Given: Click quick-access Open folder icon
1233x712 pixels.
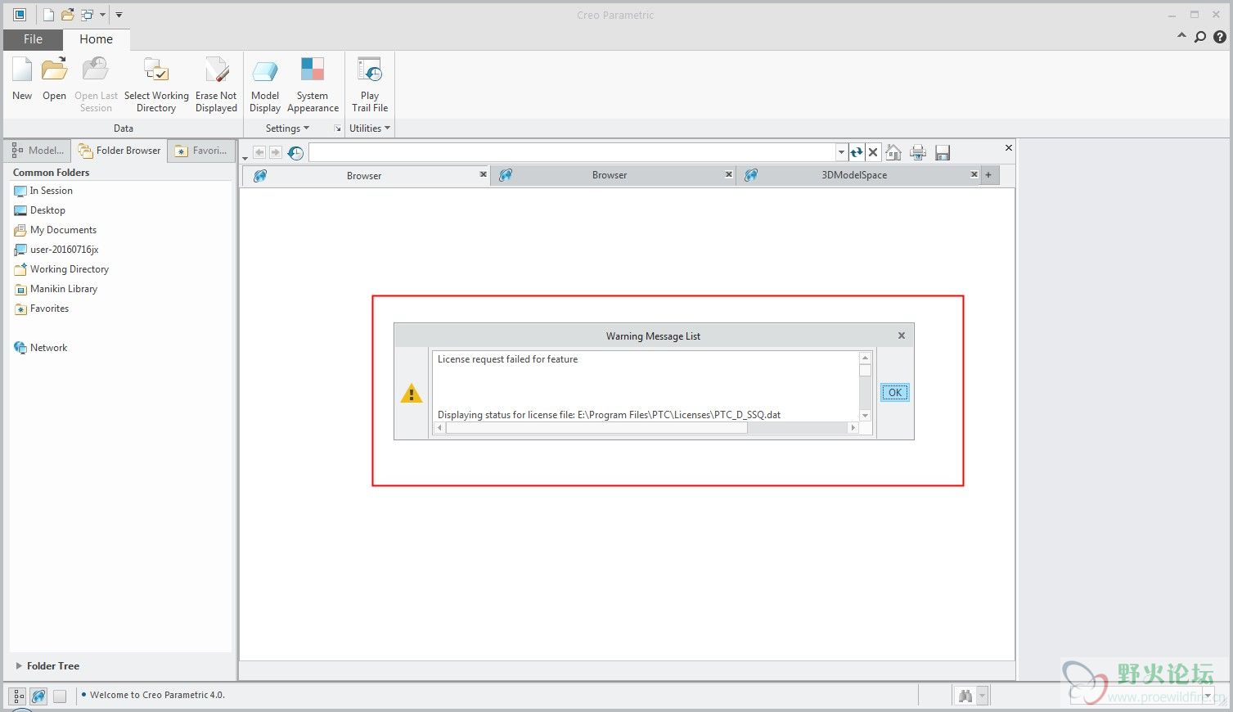Looking at the screenshot, I should pyautogui.click(x=67, y=15).
